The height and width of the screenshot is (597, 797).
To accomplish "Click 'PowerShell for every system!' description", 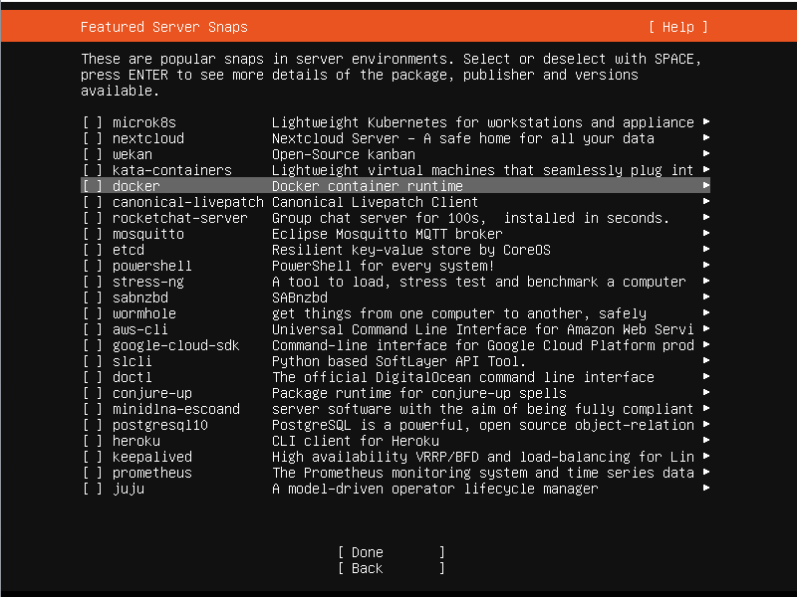I will click(x=384, y=266).
